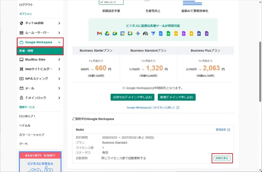262x172 pixels.
Task: Open 詳細を見る for the Nadia contract
Action: click(x=222, y=158)
